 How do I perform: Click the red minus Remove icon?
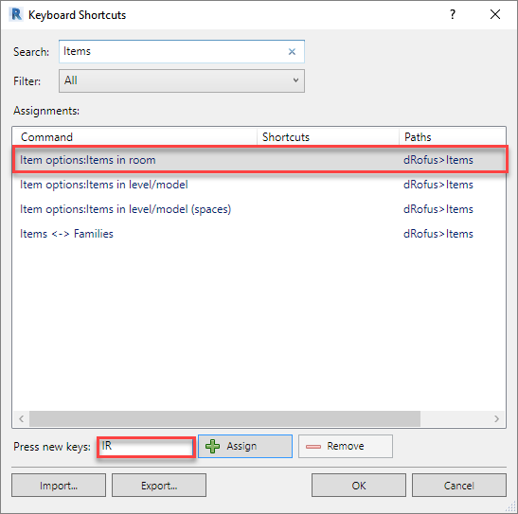click(x=313, y=447)
